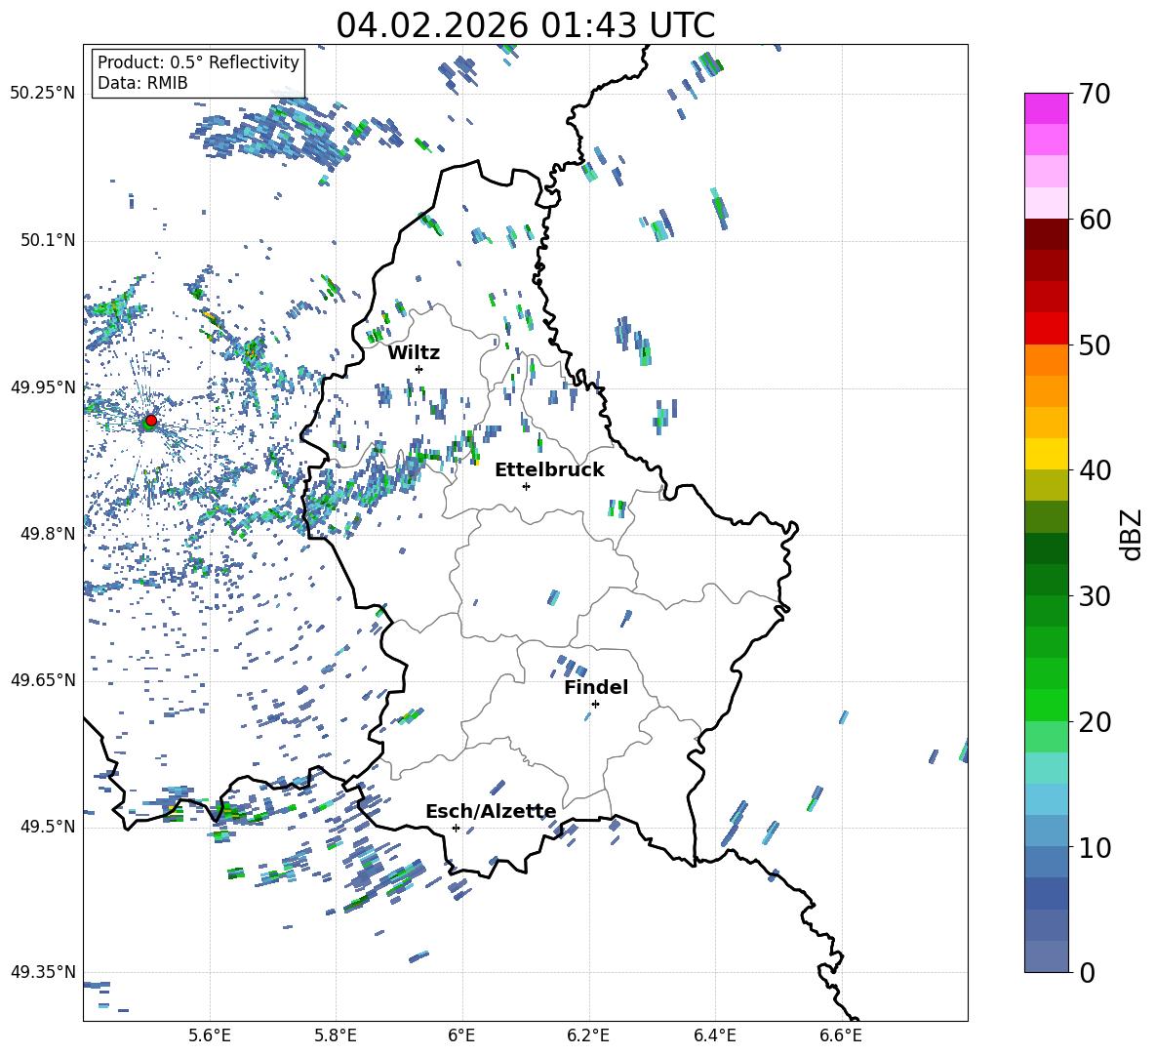Click the 49.35°N latitude tick label
The height and width of the screenshot is (1055, 1155).
[42, 972]
